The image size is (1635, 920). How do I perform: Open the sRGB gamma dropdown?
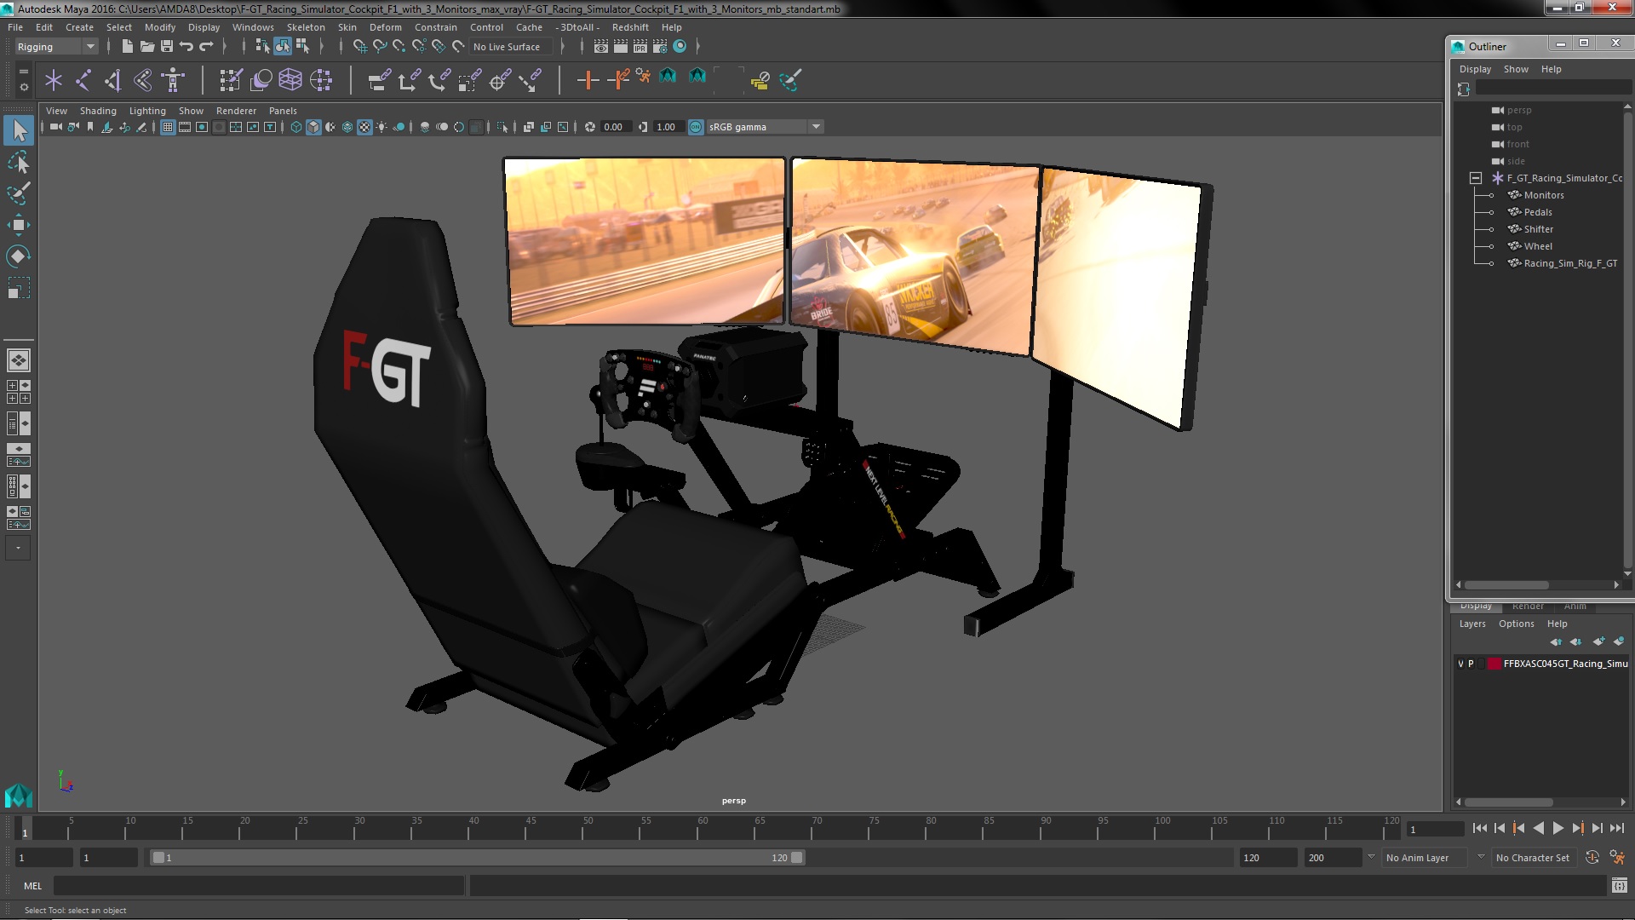coord(764,127)
